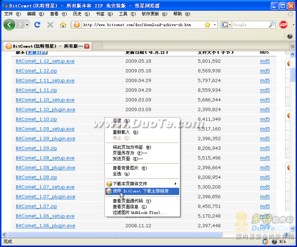The image size is (297, 247).
Task: Open the address bar history dropdown
Action: tap(215, 25)
